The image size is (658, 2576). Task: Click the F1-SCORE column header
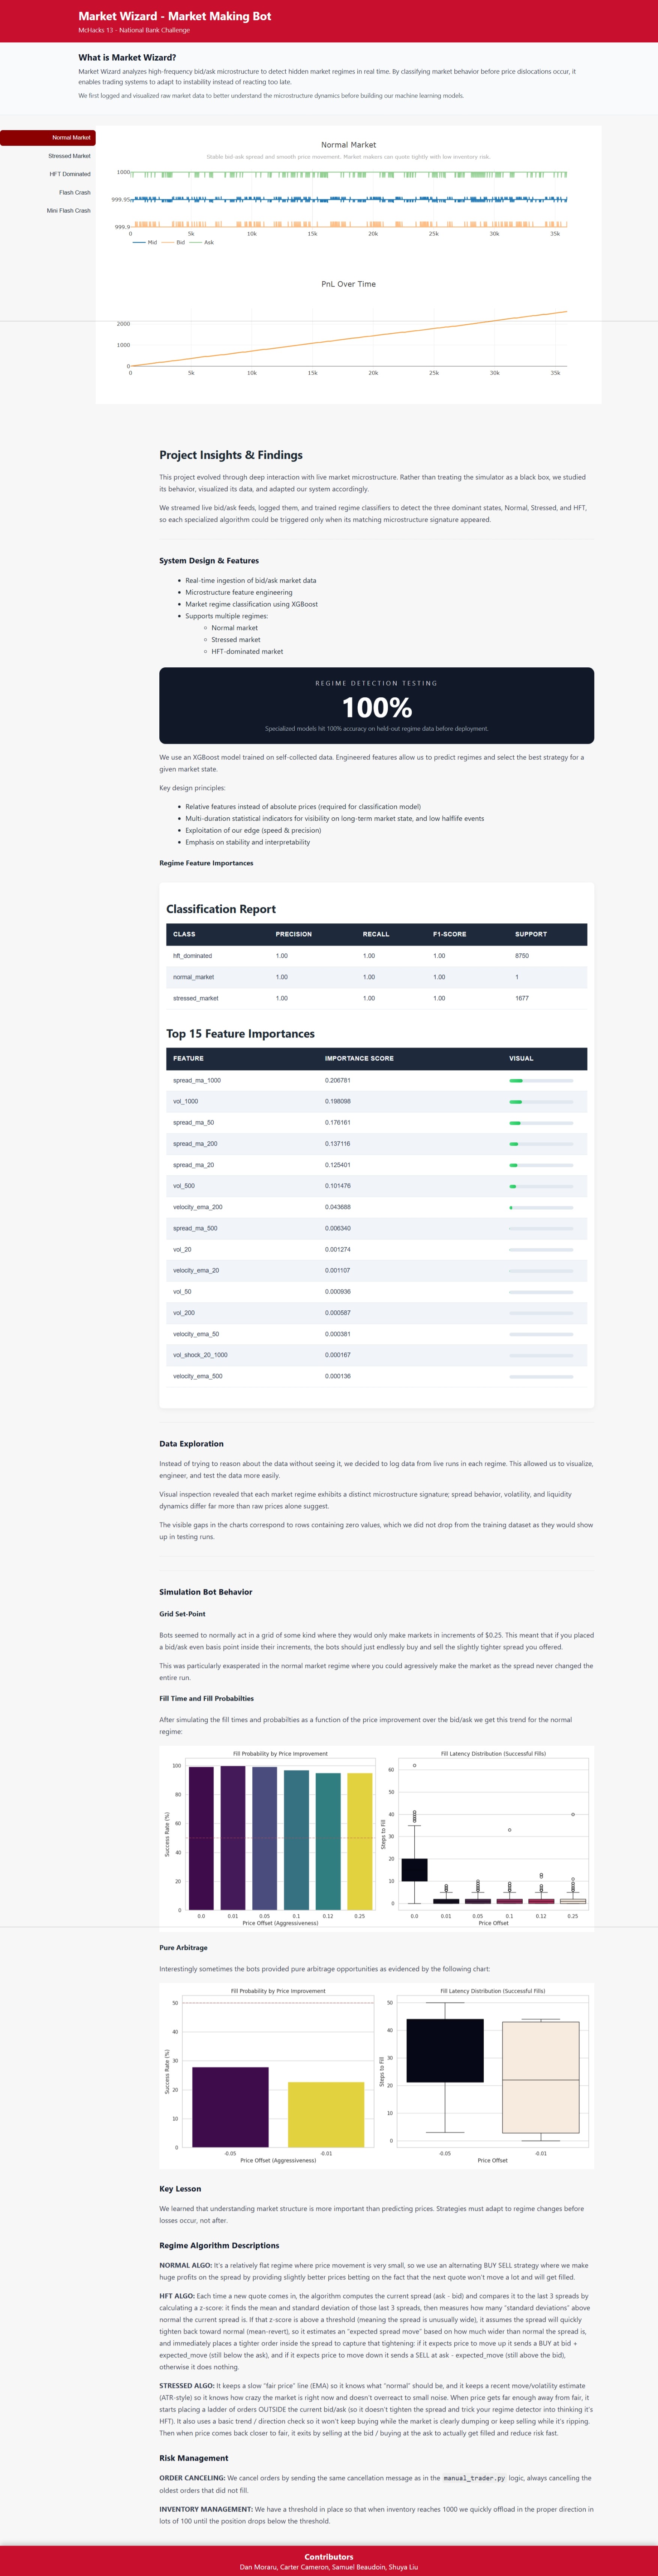click(449, 934)
